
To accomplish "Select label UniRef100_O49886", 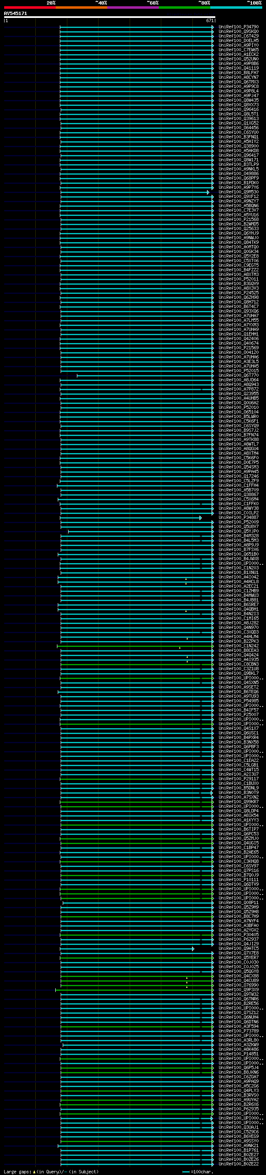I will coord(238,173).
